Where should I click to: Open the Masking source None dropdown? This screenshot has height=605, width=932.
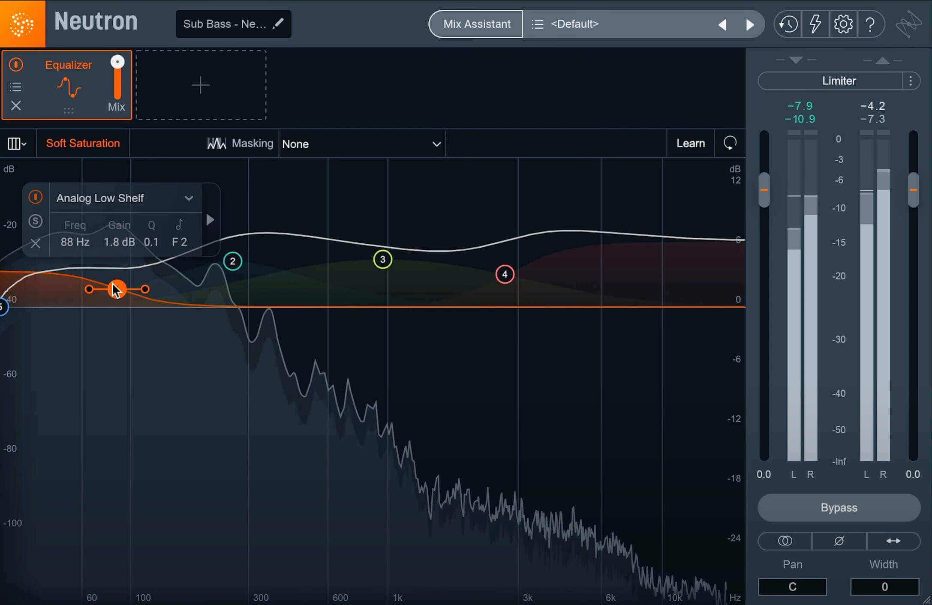361,144
